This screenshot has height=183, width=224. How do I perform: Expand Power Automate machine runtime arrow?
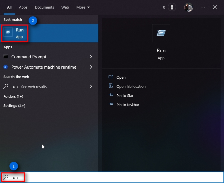click(91, 67)
